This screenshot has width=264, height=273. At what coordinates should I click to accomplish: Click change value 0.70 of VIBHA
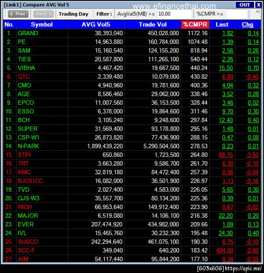[x=253, y=68]
